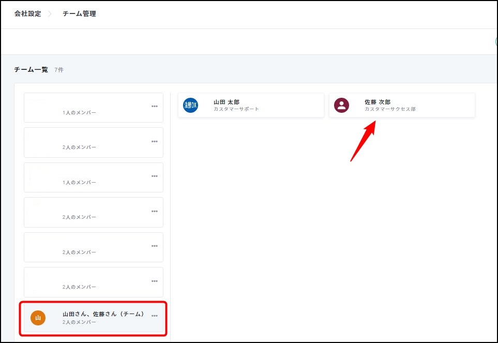
Task: Open member name 佐藤 次郎
Action: [378, 102]
